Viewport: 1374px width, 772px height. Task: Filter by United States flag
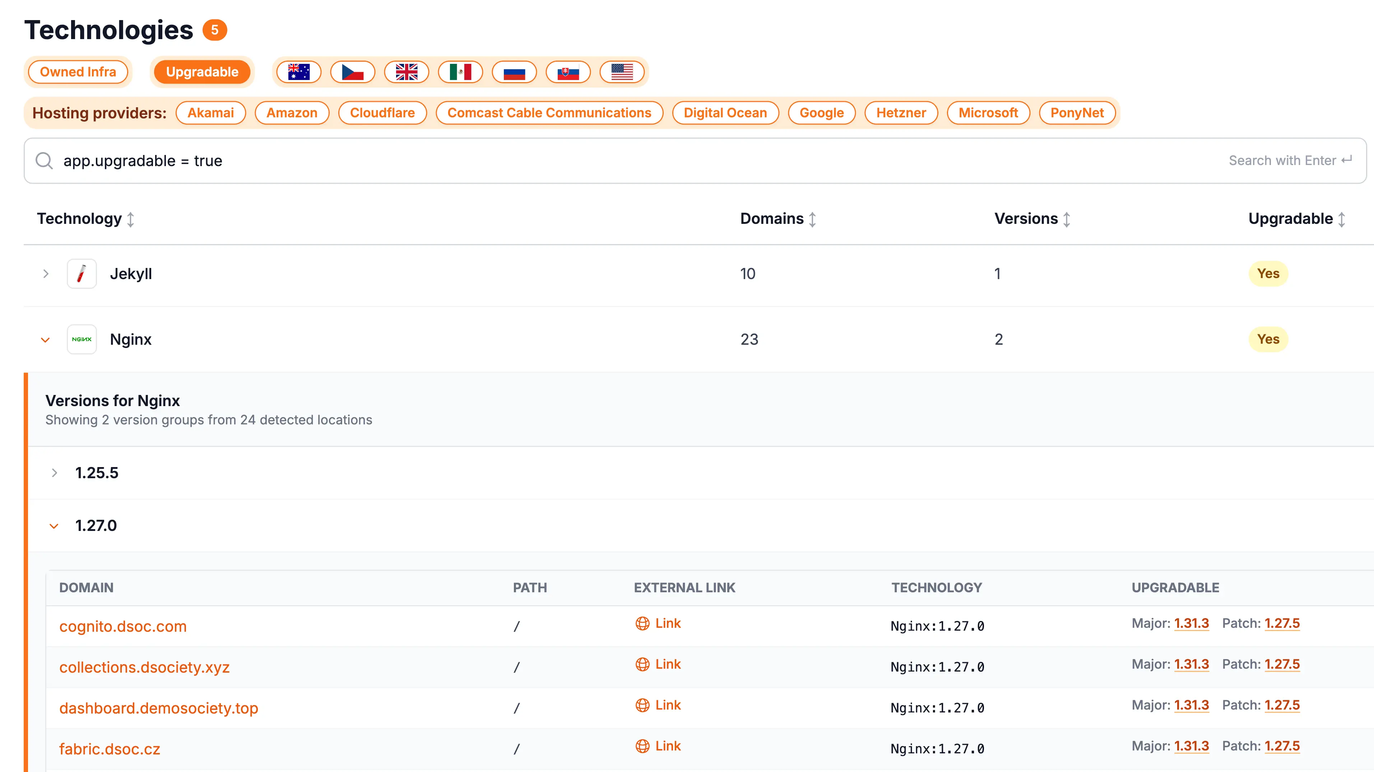point(622,72)
